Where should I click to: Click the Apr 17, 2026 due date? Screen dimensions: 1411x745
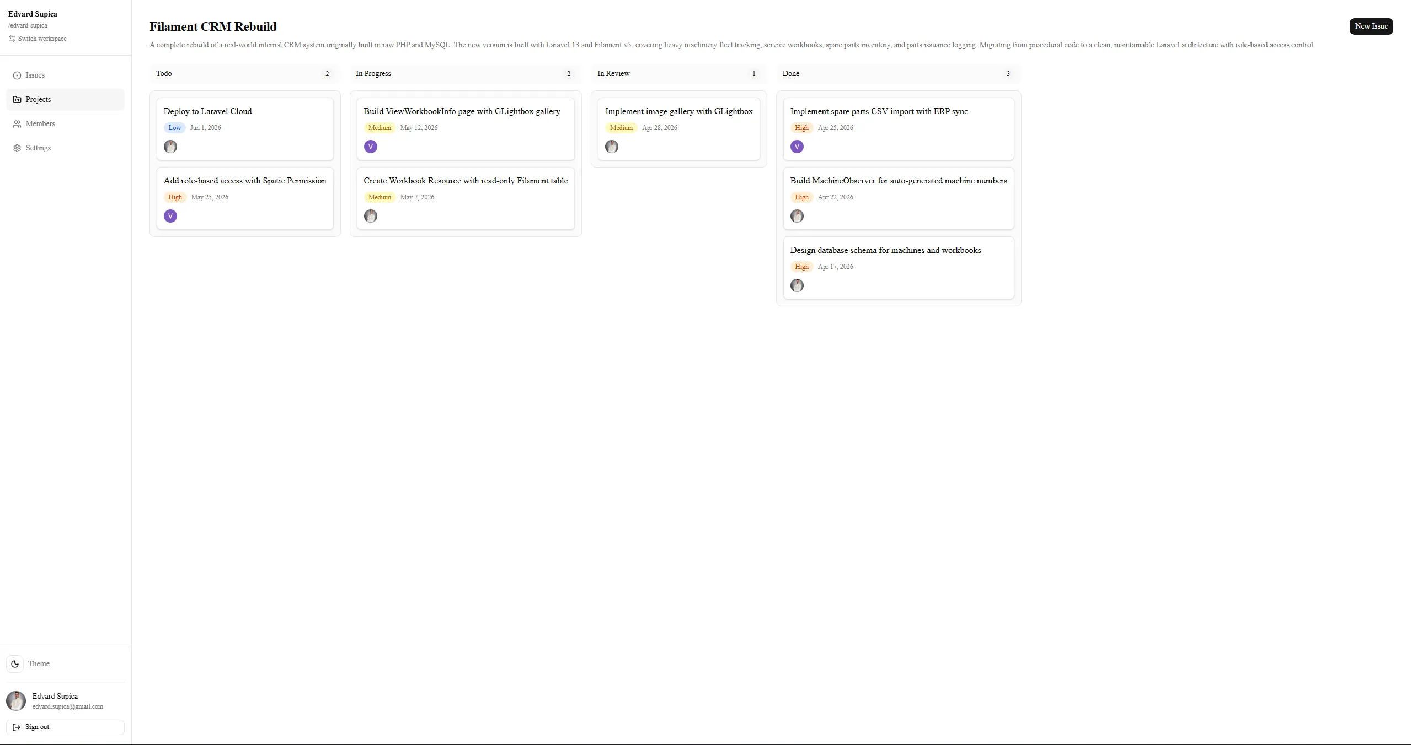tap(835, 267)
